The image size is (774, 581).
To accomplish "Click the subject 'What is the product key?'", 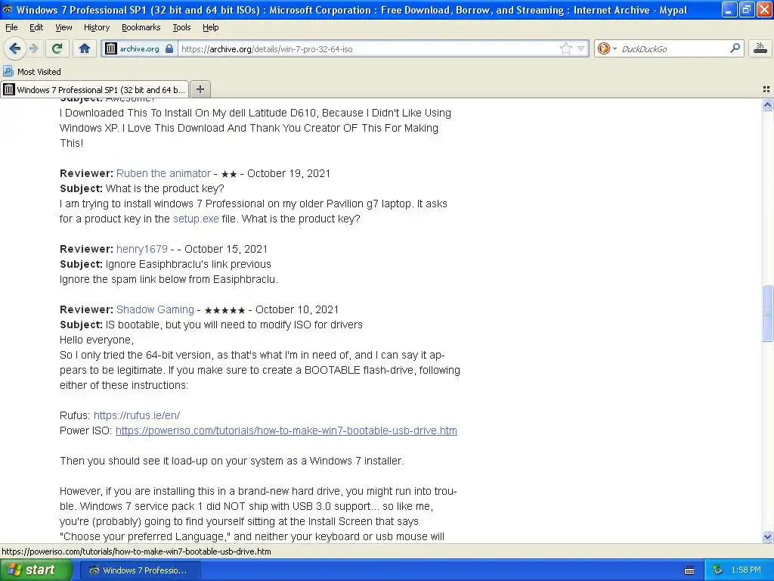I will point(165,188).
